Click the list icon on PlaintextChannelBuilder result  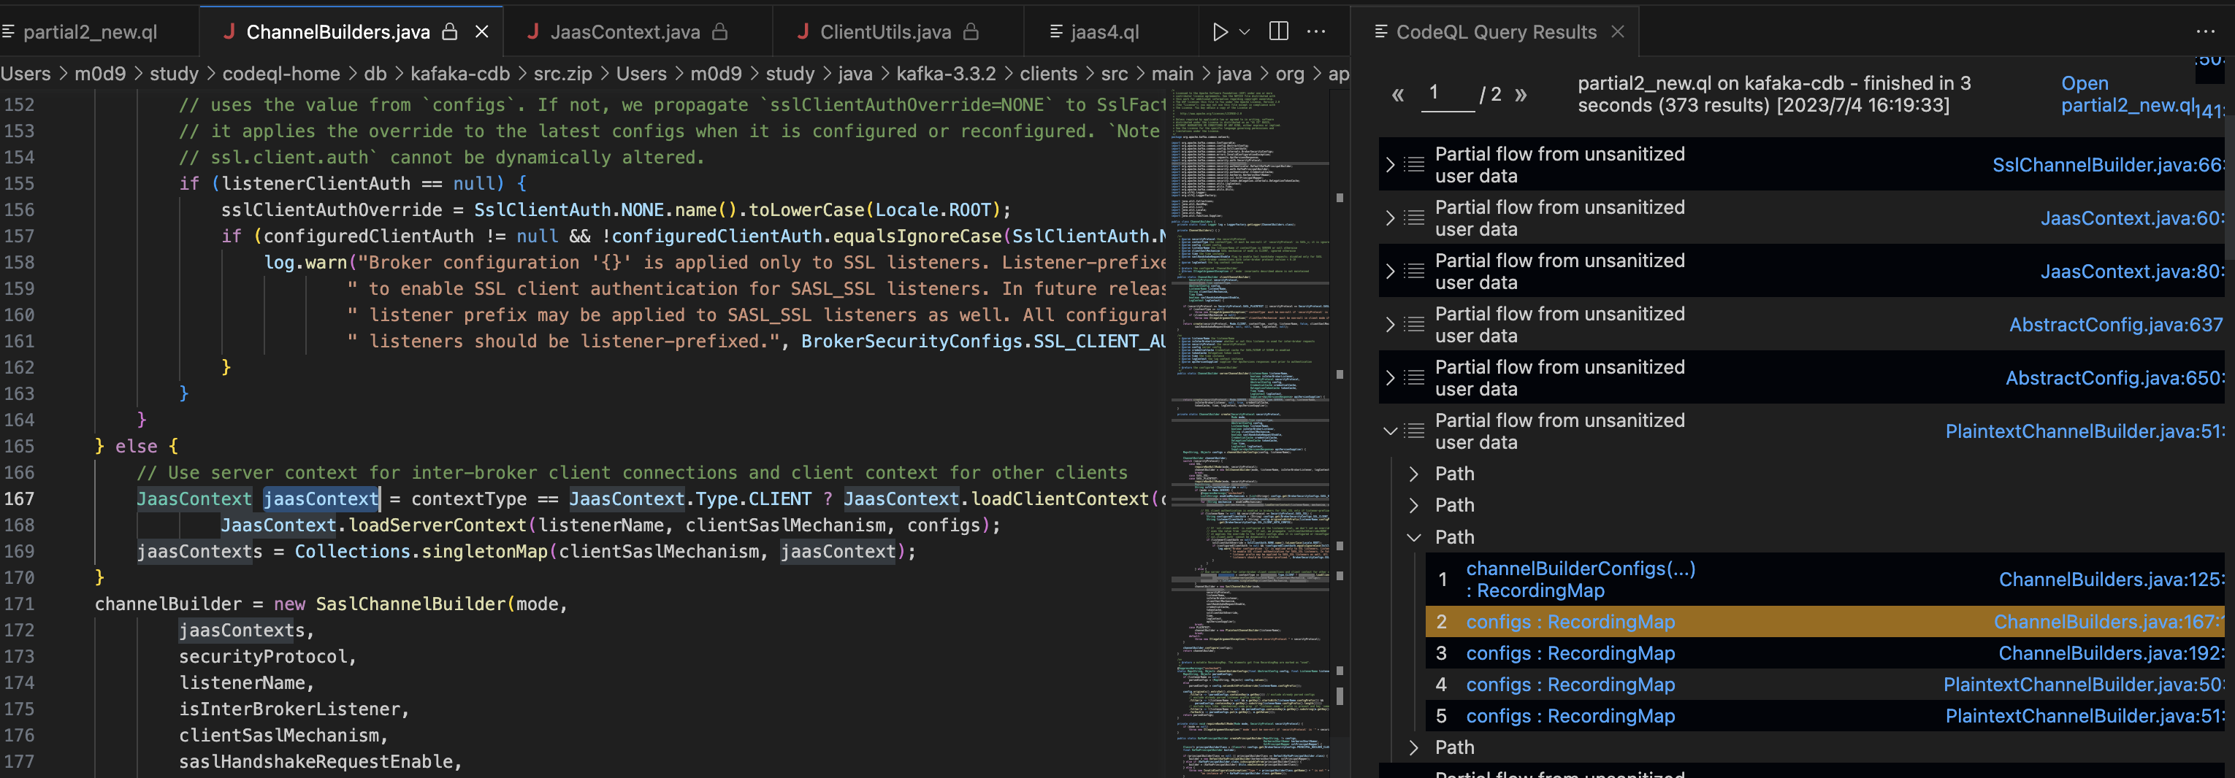pyautogui.click(x=1414, y=431)
